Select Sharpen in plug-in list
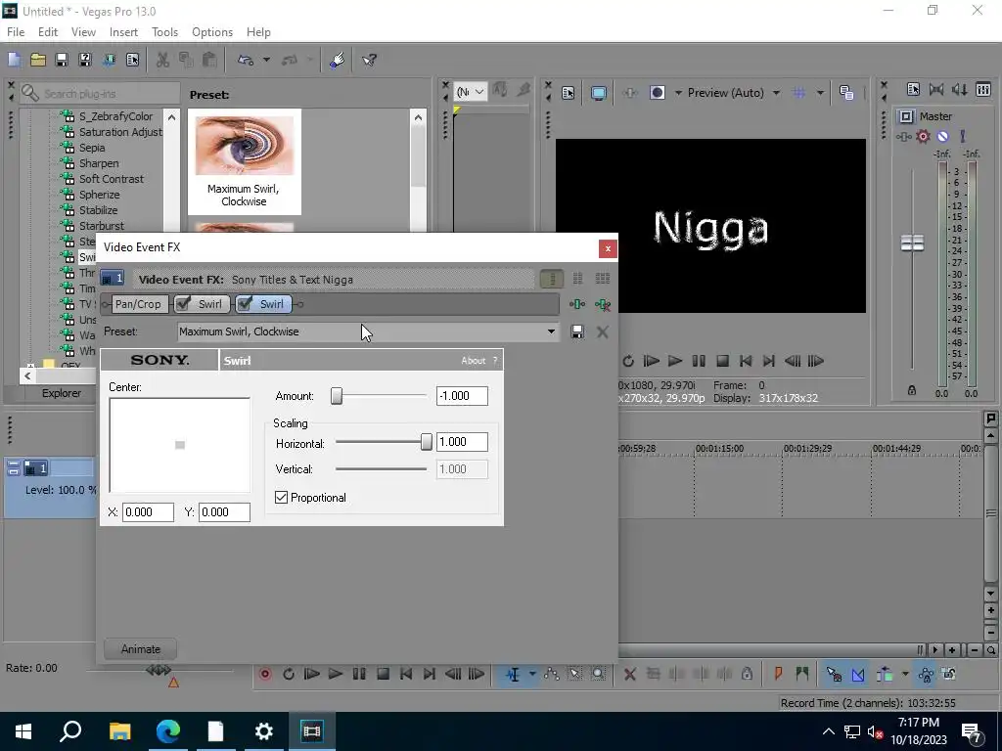This screenshot has height=751, width=1002. pyautogui.click(x=99, y=163)
